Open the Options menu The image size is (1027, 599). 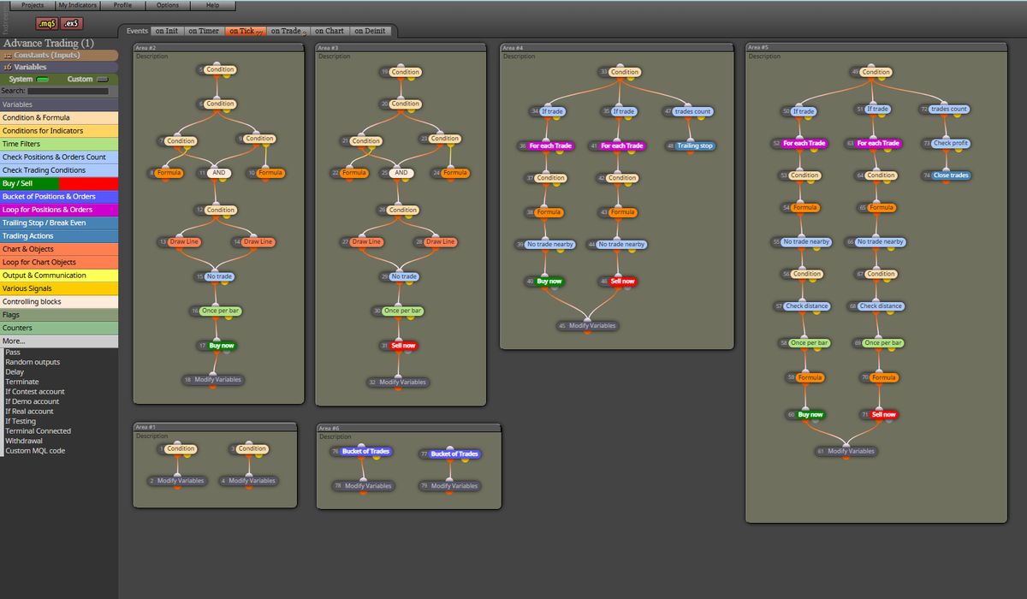click(x=168, y=5)
